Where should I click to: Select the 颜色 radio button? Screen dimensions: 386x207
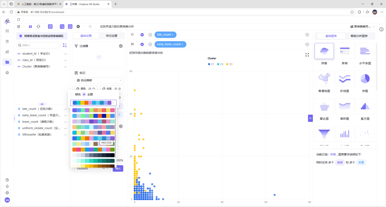tap(72, 94)
